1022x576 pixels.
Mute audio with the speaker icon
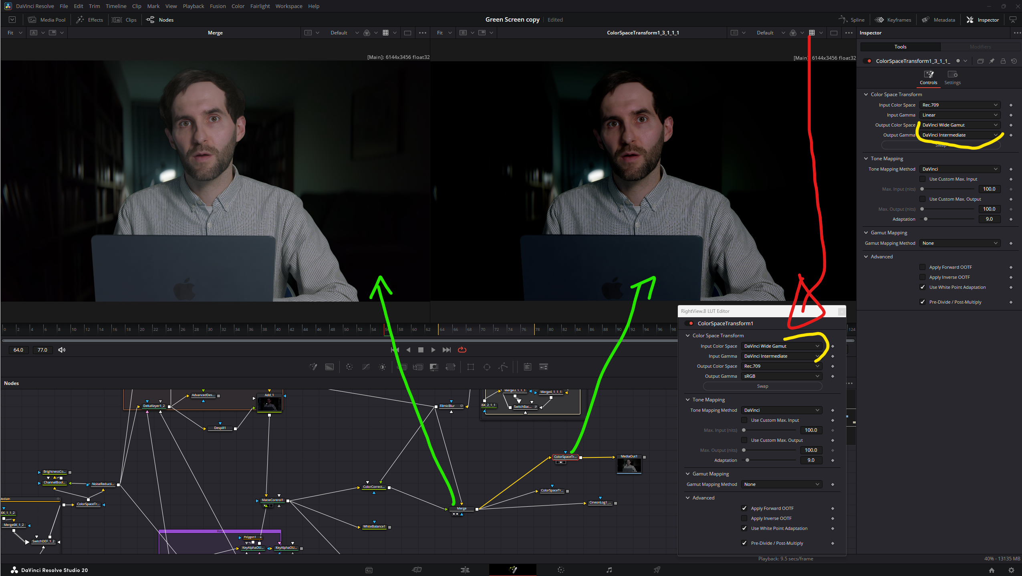click(62, 350)
